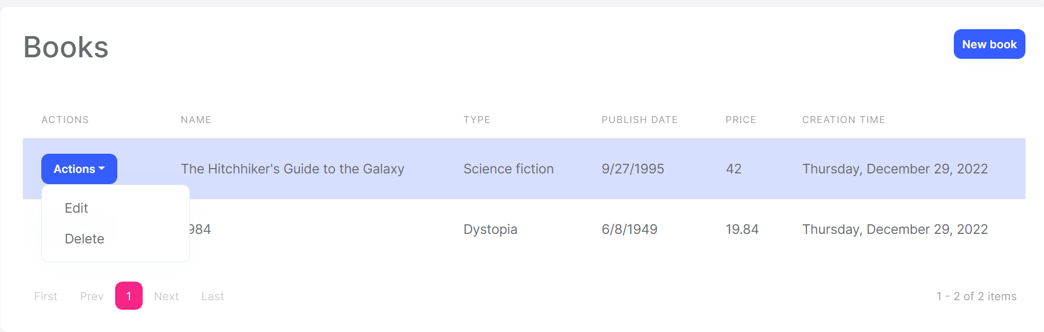
Task: Select Delete from the Actions menu
Action: point(84,239)
